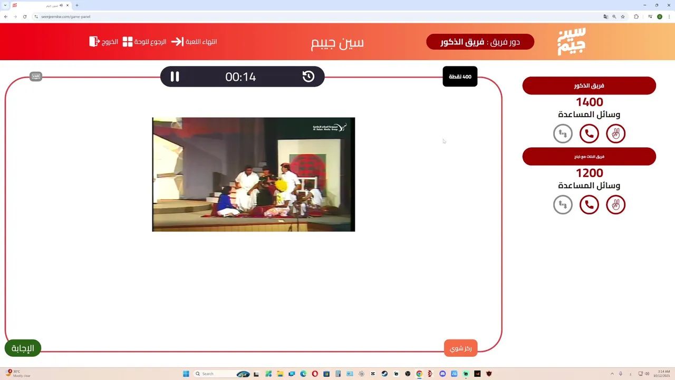Reload the page in Chrome

(24, 16)
